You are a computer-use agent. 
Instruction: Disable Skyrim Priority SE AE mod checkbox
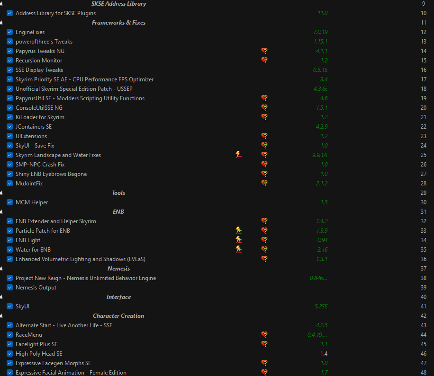pos(9,79)
